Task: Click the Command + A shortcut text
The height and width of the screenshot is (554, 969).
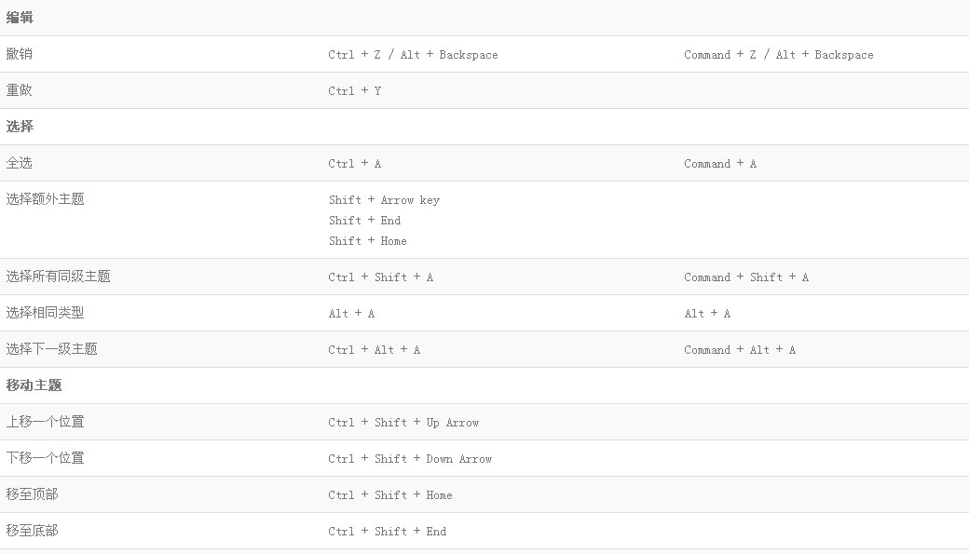Action: [x=720, y=164]
